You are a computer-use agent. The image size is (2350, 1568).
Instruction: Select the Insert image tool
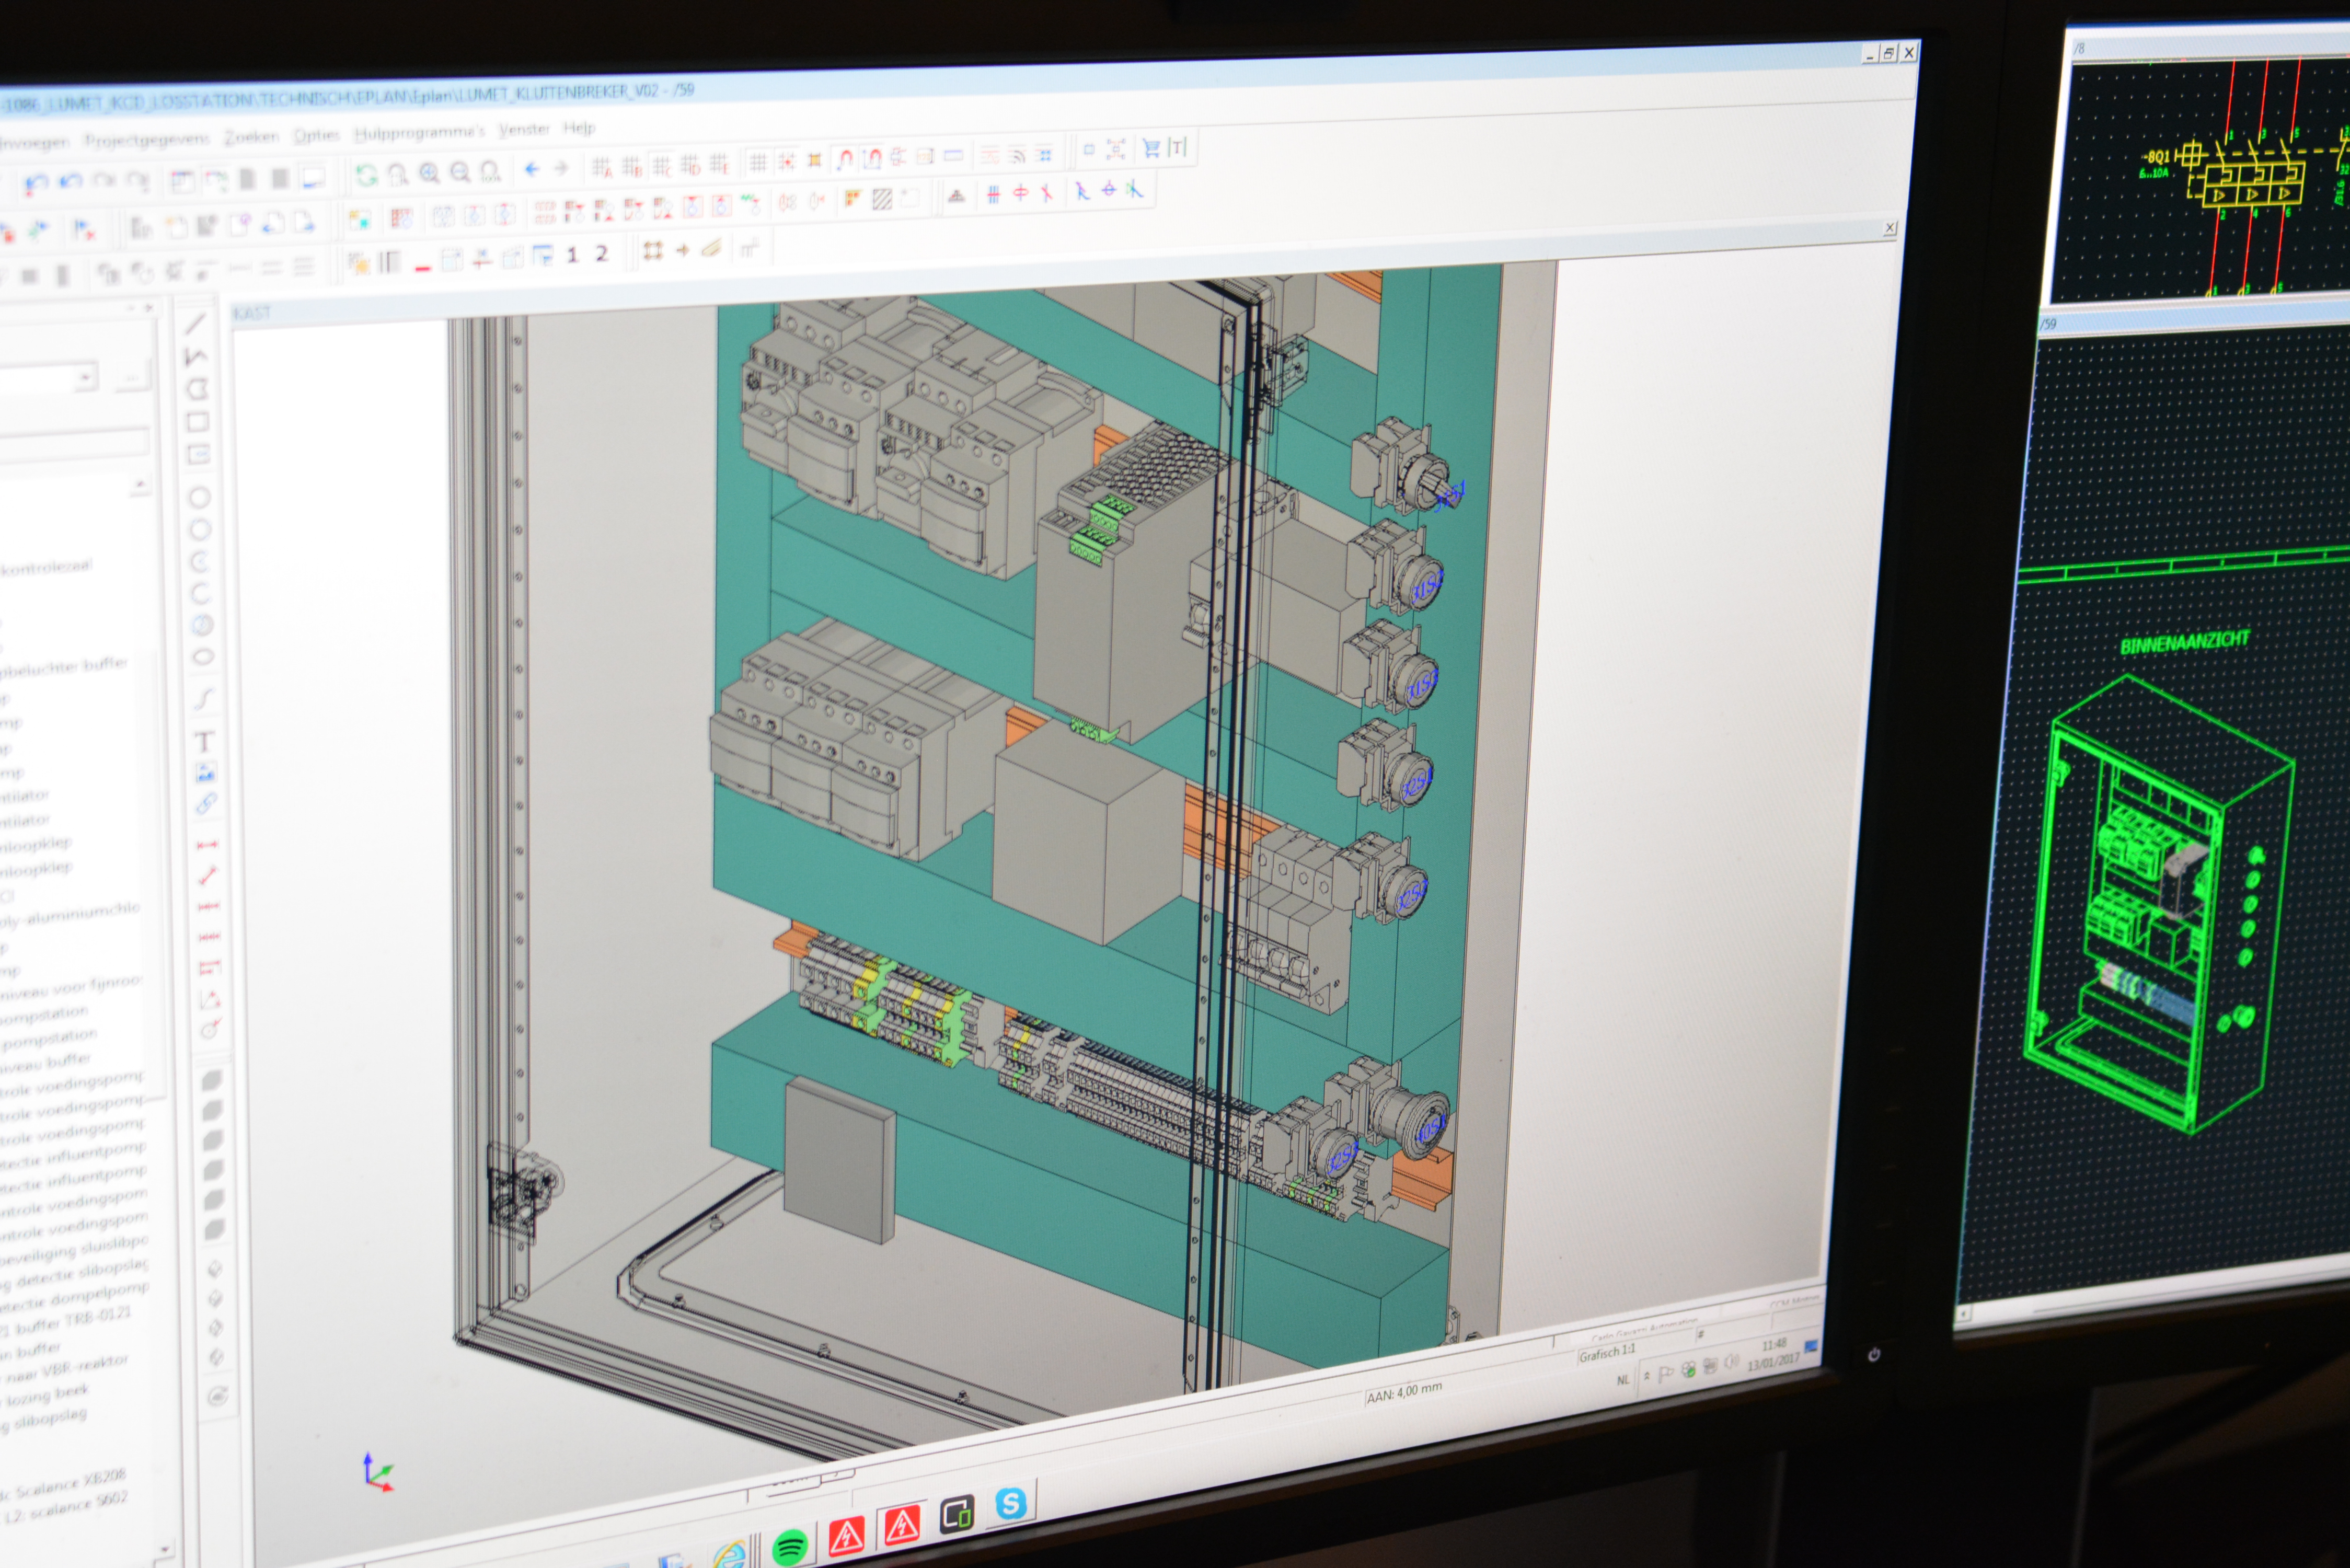point(205,772)
